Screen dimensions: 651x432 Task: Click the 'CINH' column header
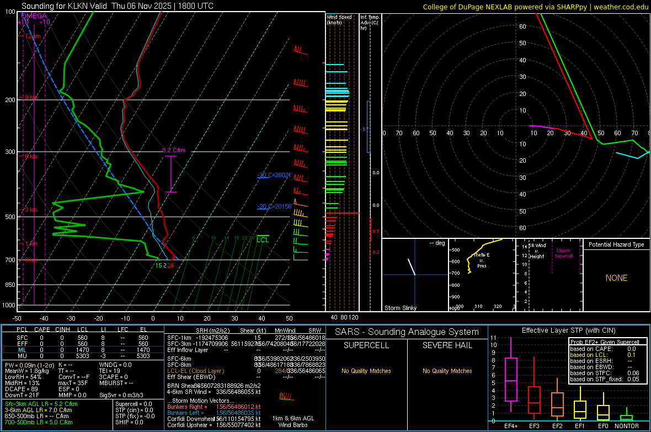point(63,329)
